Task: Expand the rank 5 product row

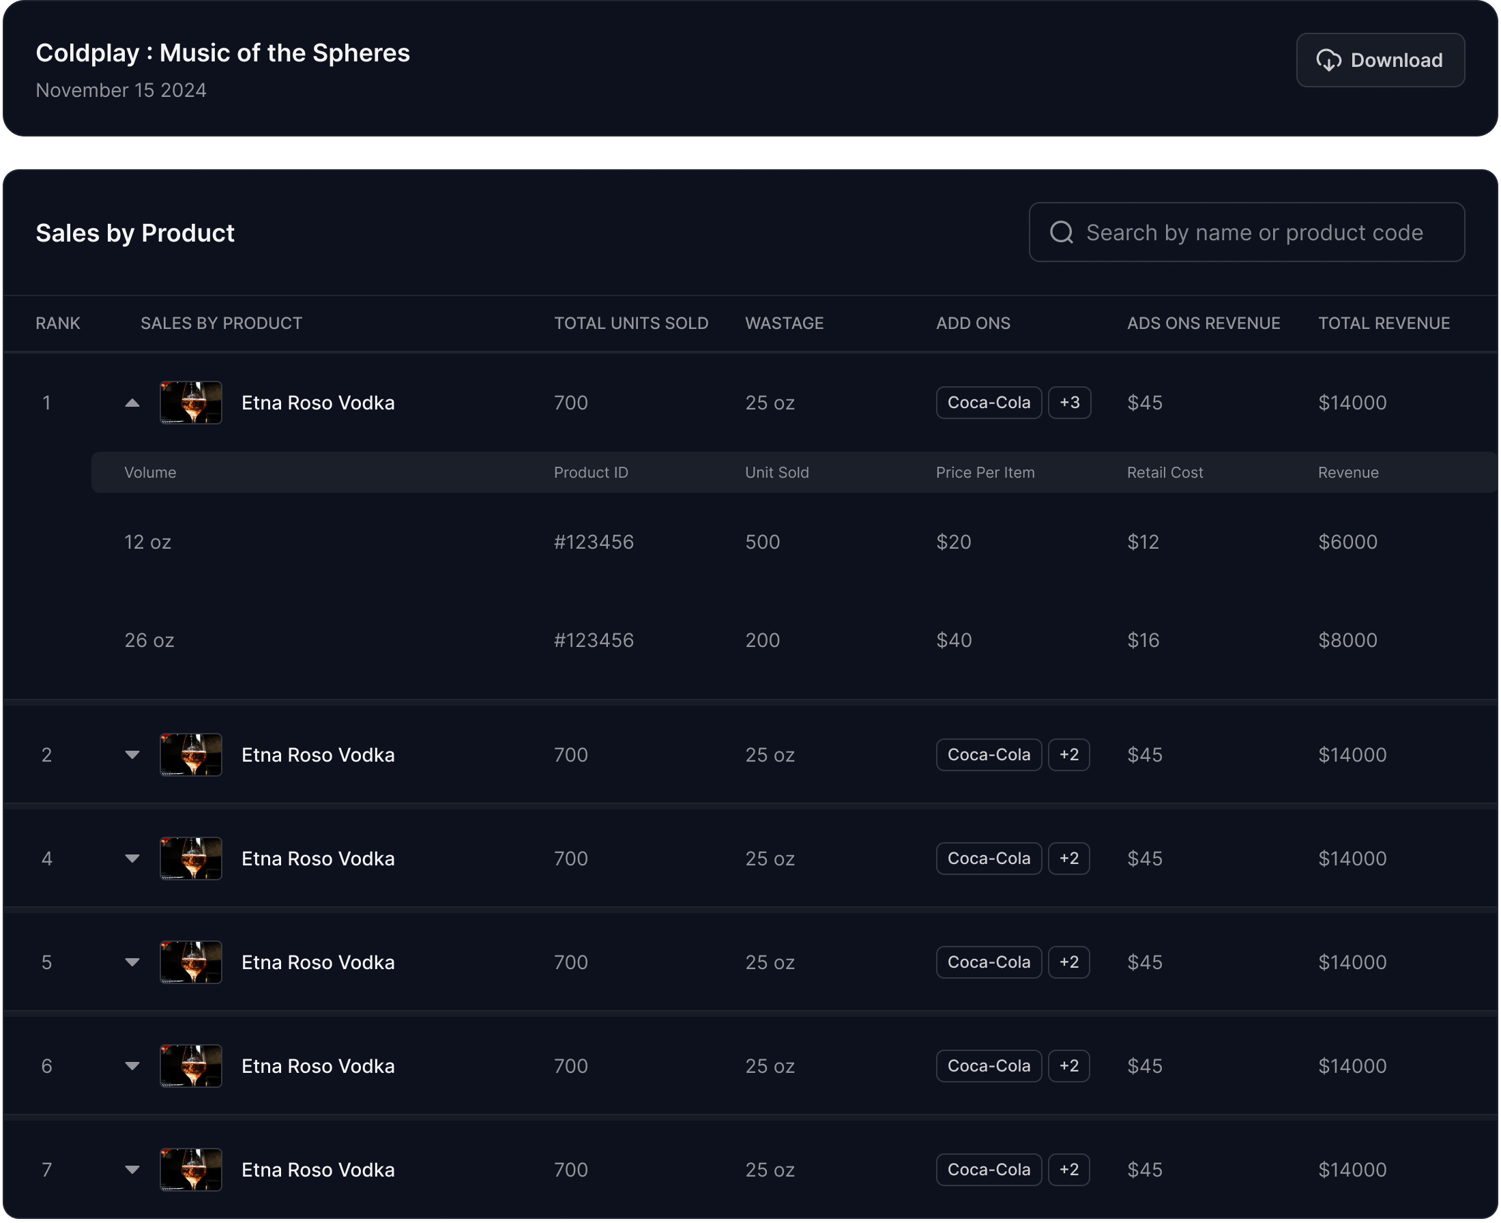Action: click(x=132, y=962)
